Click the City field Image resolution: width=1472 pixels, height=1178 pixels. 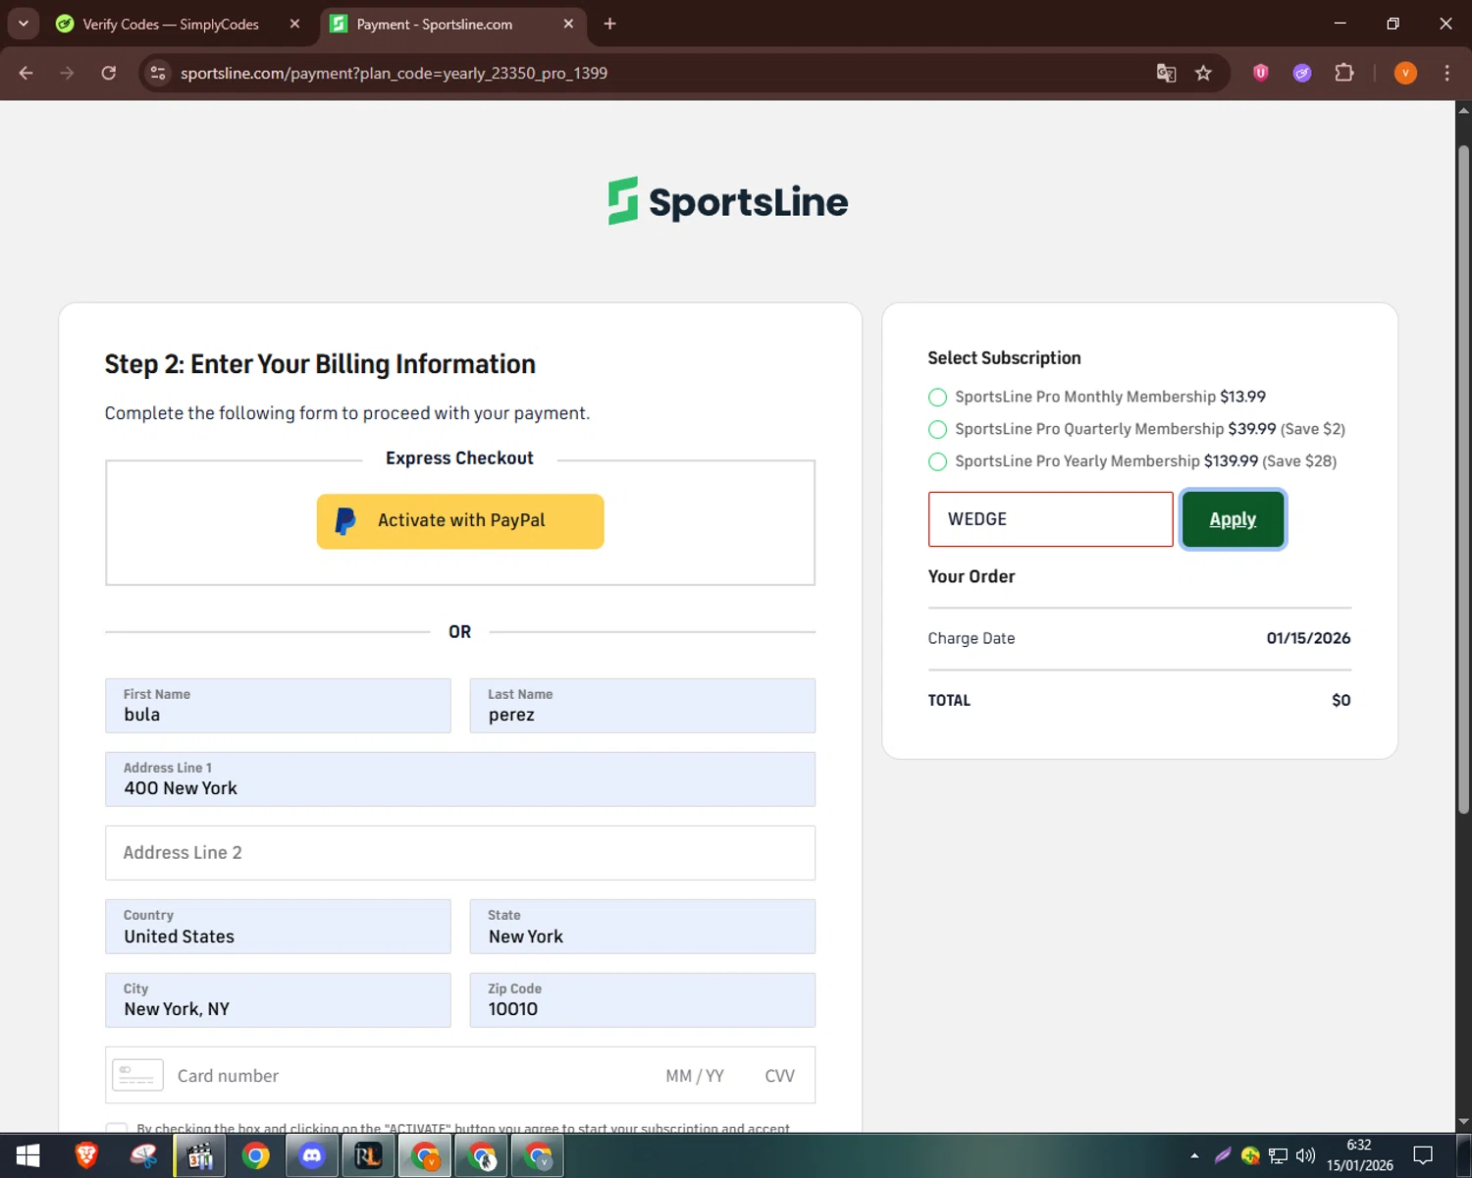[278, 1000]
